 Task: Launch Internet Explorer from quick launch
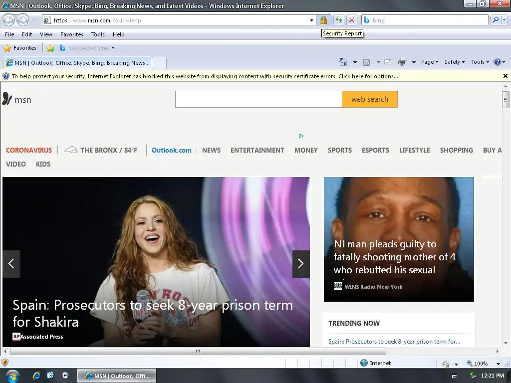click(x=36, y=376)
